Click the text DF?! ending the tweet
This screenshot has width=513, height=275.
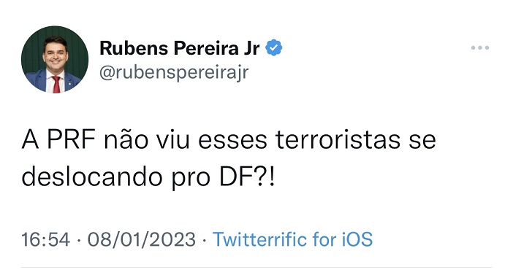[x=247, y=177]
